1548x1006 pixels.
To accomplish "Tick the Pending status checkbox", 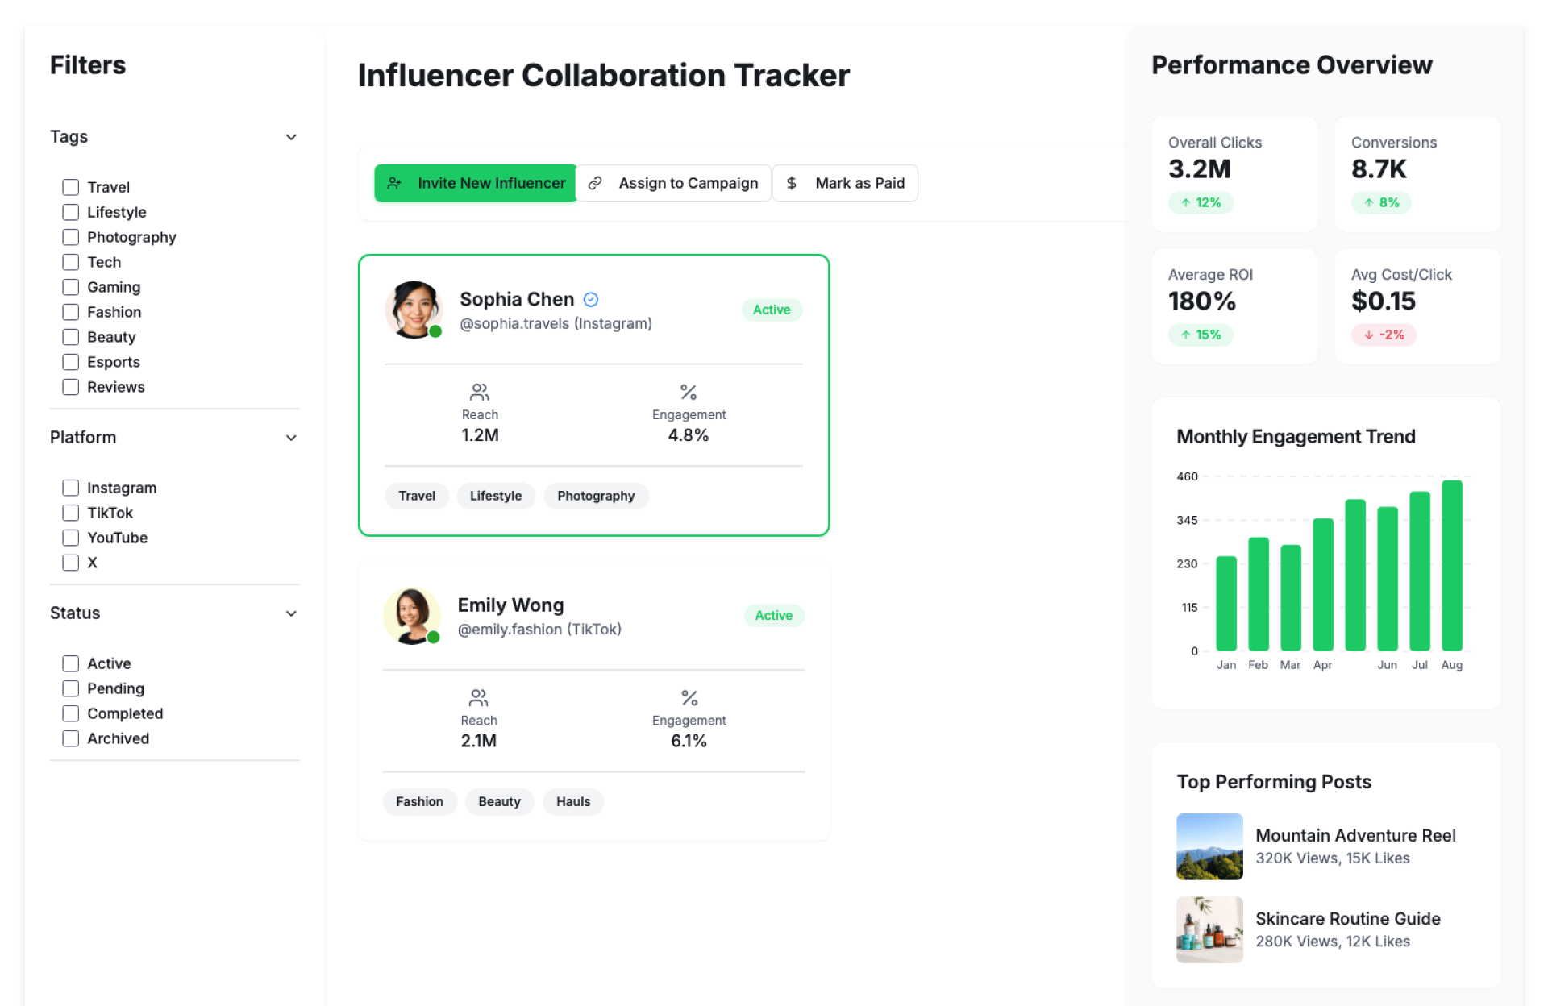I will (x=71, y=688).
